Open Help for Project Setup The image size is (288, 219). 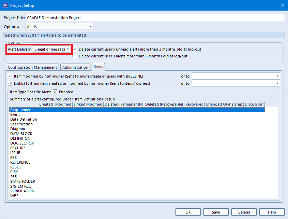pyautogui.click(x=272, y=212)
